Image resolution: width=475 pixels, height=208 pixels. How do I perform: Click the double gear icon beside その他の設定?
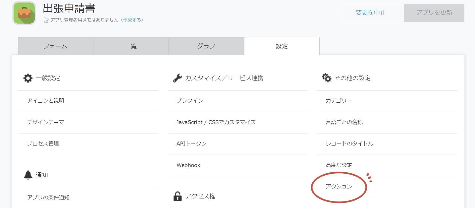pyautogui.click(x=327, y=78)
